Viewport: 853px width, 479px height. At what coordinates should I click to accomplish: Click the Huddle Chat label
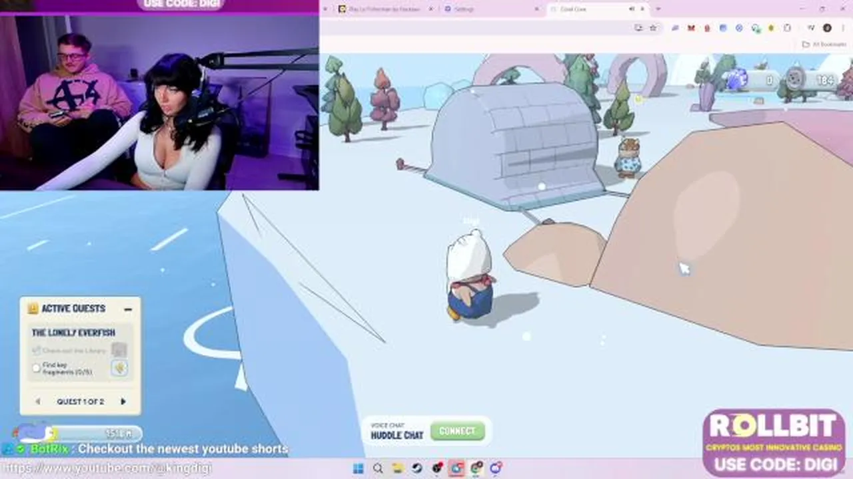(397, 435)
